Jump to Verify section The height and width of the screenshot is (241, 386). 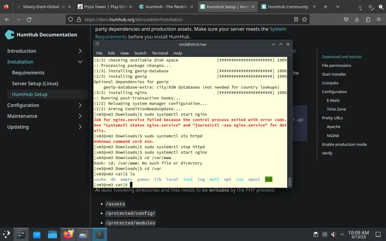327,153
